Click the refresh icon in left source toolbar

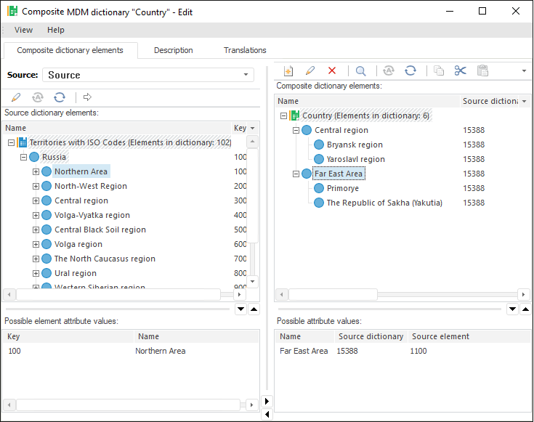click(60, 97)
